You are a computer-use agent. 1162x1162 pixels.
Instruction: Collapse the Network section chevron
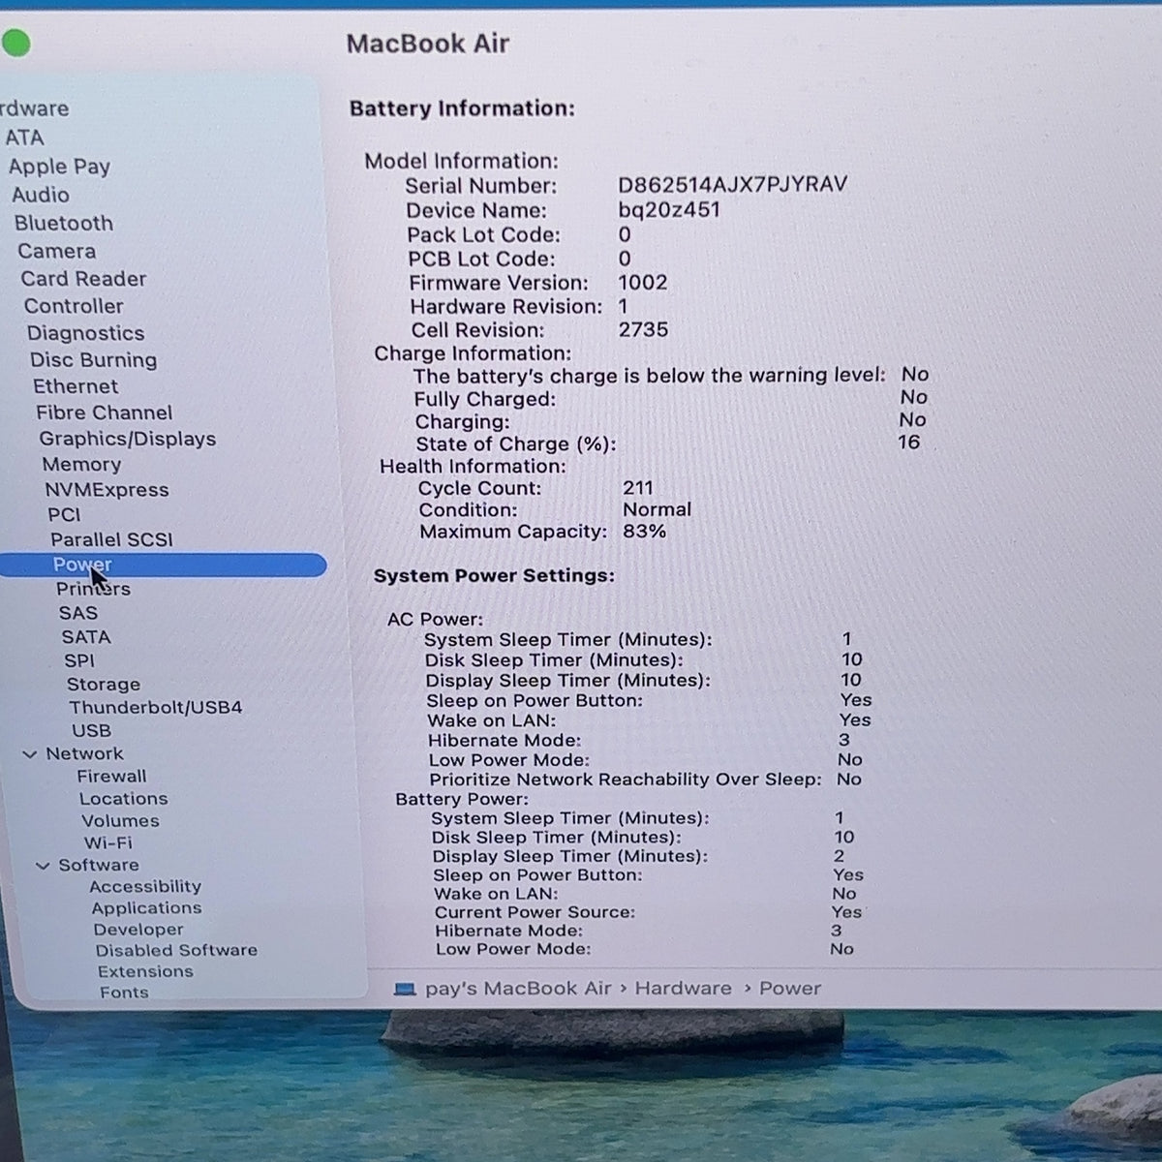30,754
